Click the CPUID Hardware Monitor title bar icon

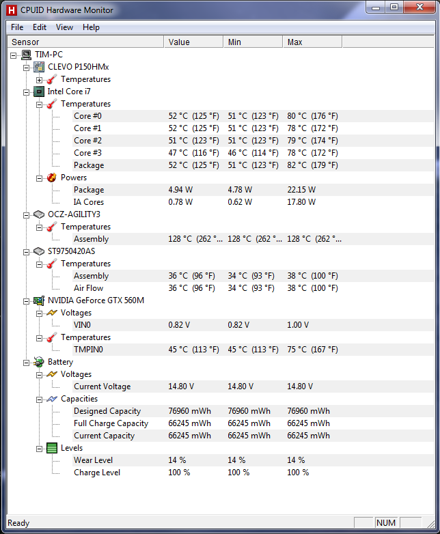12,10
